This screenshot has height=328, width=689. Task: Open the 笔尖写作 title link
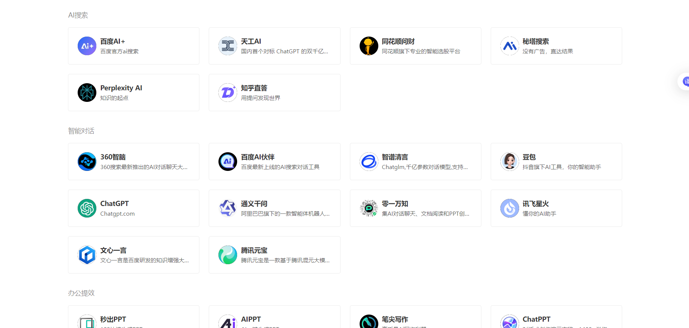click(x=395, y=319)
